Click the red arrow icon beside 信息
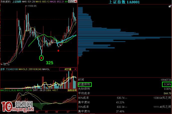This screenshot has width=172, height=114. pyautogui.click(x=76, y=1)
